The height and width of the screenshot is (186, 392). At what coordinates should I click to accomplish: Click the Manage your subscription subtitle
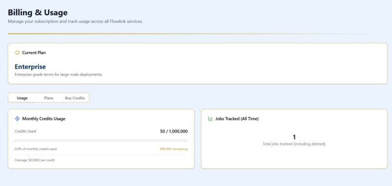pyautogui.click(x=75, y=21)
